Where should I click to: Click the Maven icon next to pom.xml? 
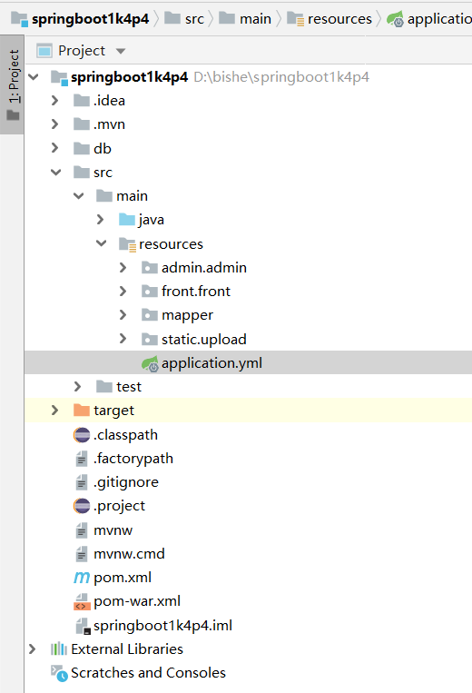(82, 578)
